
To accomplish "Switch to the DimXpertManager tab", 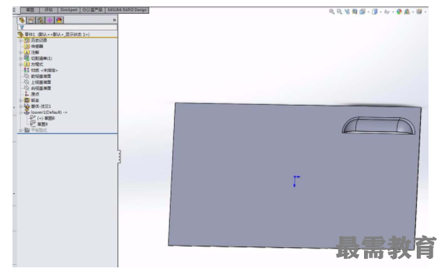I will tap(50, 20).
